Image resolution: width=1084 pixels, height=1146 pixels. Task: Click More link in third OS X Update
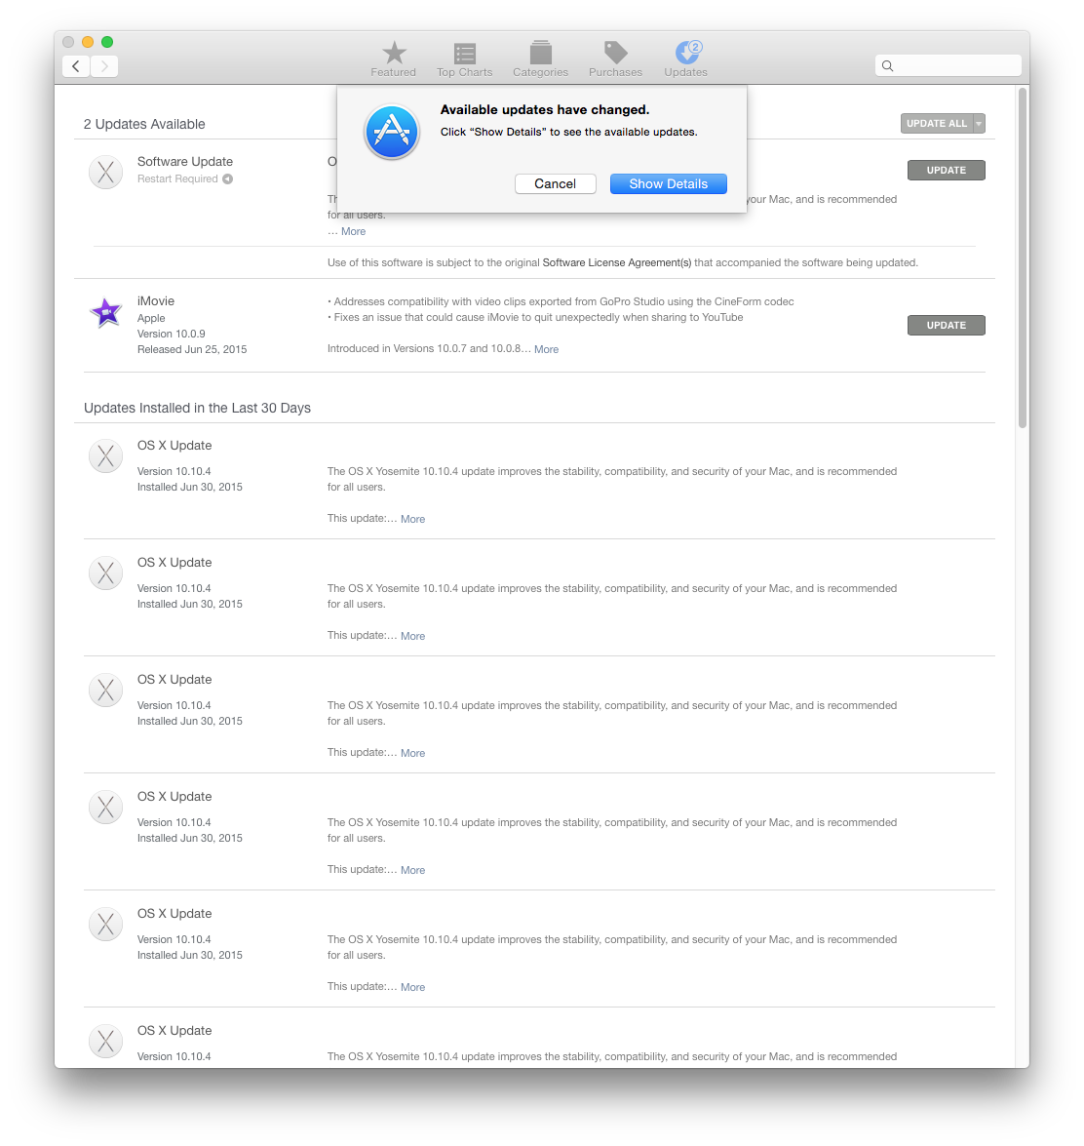click(412, 753)
